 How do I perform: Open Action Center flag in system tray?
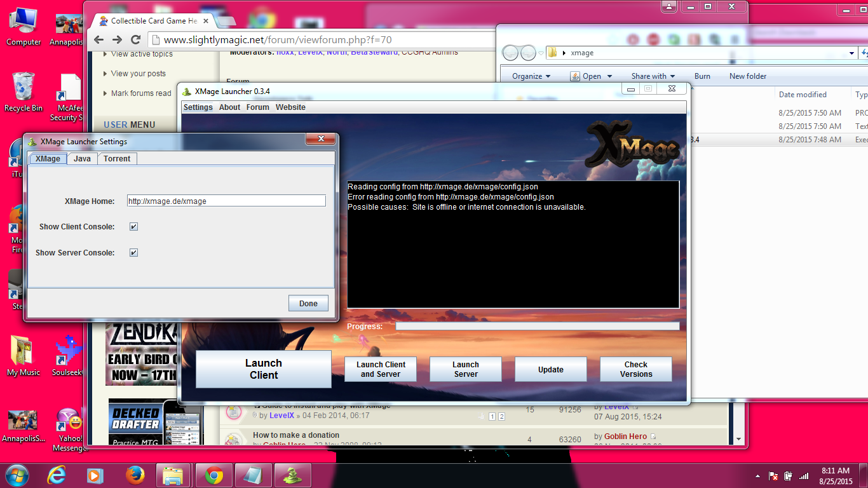point(773,475)
